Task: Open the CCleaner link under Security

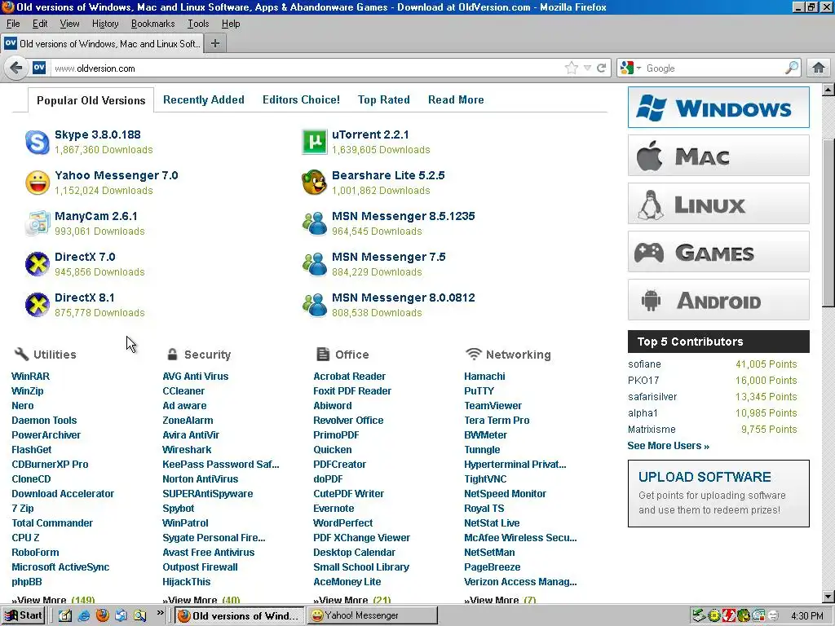Action: (x=183, y=390)
